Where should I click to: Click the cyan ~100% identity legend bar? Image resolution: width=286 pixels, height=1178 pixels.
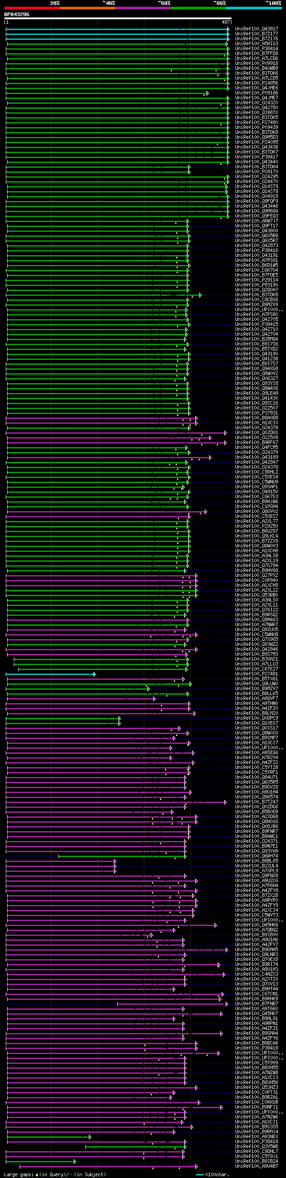pyautogui.click(x=254, y=8)
